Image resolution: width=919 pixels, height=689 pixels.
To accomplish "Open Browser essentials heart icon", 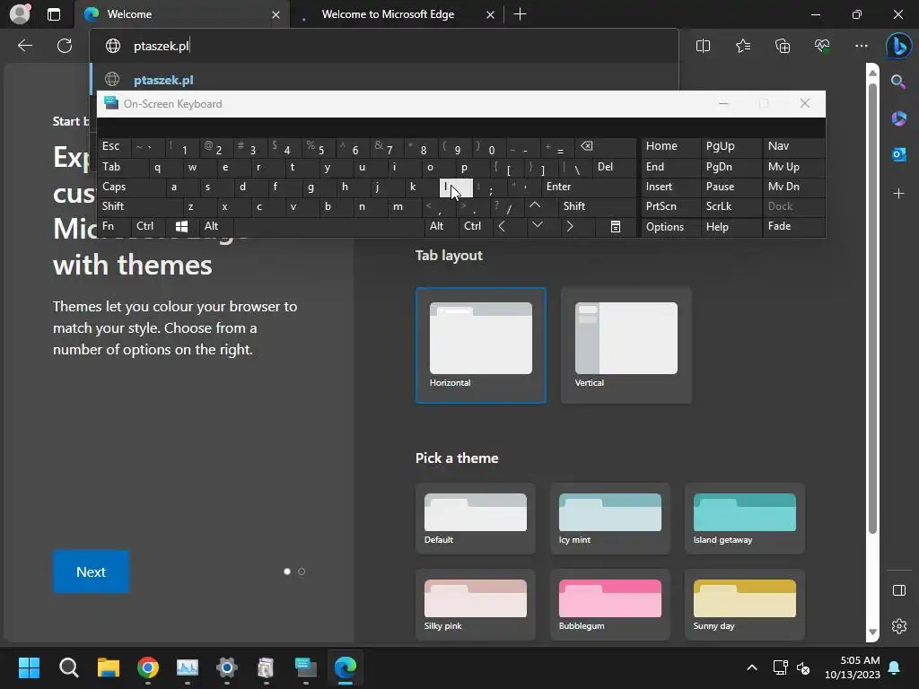I will click(822, 46).
